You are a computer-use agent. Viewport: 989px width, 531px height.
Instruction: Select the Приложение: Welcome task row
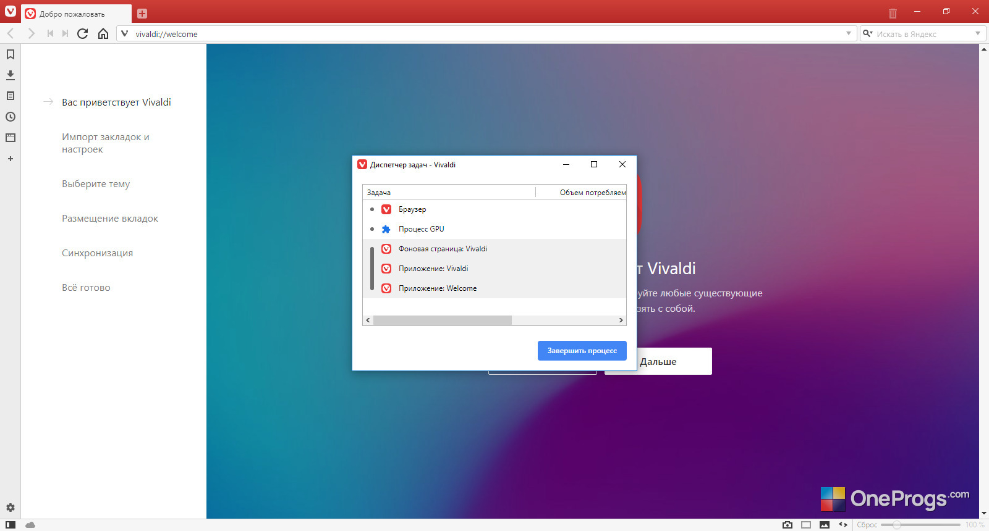[x=494, y=288]
